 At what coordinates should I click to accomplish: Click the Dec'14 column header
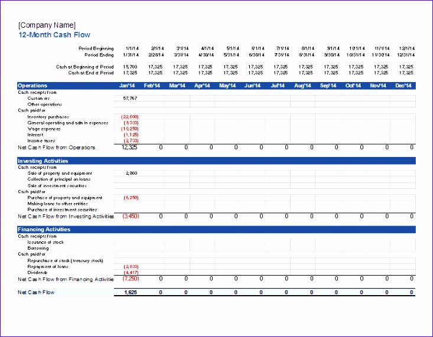click(403, 86)
